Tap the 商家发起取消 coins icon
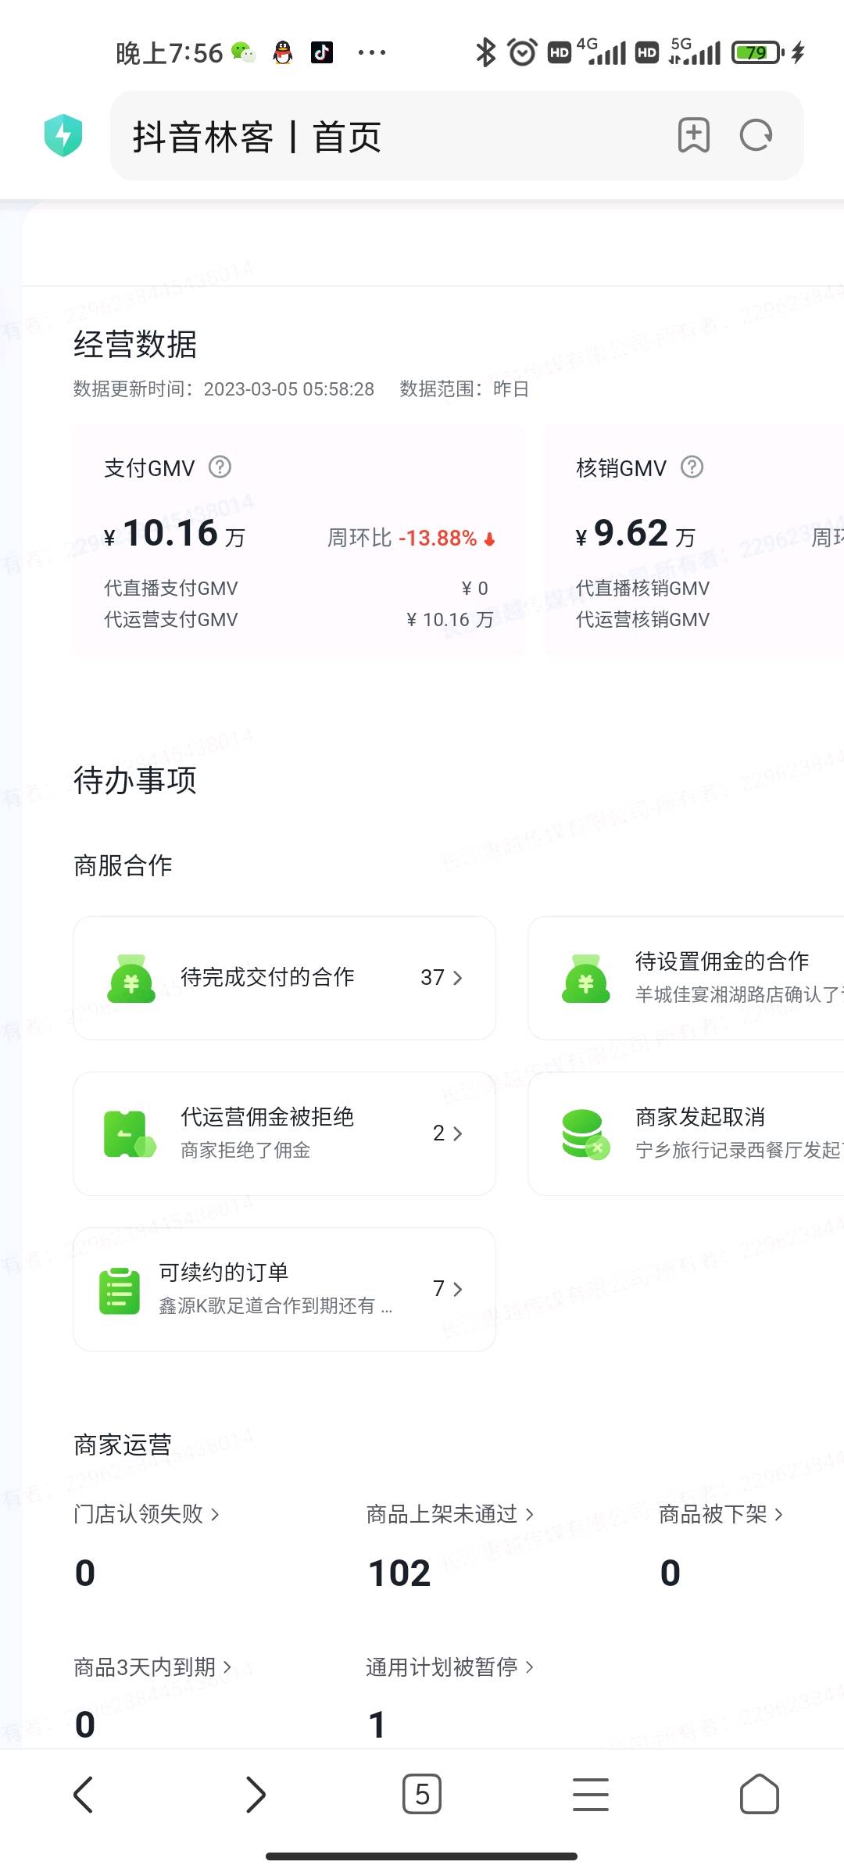Viewport: 844px width, 1876px height. pyautogui.click(x=585, y=1134)
